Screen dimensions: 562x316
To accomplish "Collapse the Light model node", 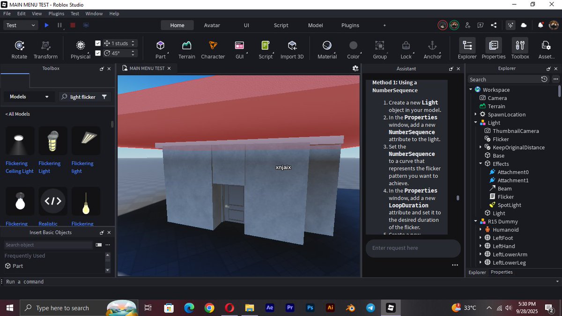I will (475, 123).
